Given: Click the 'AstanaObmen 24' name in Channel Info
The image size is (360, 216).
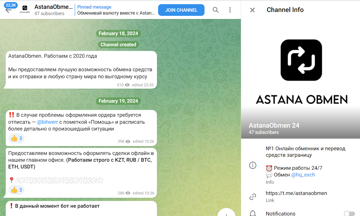Looking at the screenshot, I should tap(274, 126).
